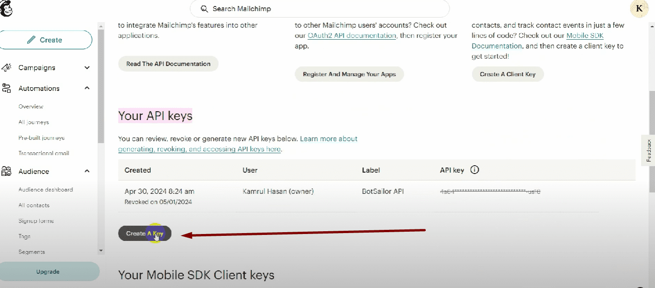655x288 pixels.
Task: Click the API key info icon
Action: click(x=474, y=170)
